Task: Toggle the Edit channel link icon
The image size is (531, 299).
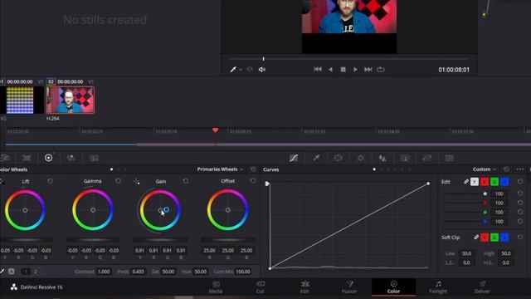Action: coord(466,182)
